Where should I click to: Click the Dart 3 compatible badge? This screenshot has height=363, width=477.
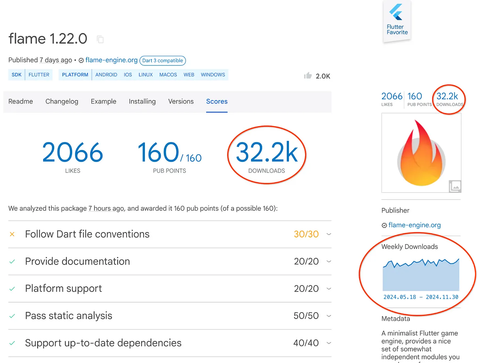coord(163,61)
